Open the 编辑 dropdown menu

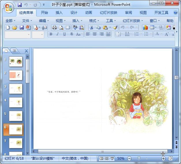click(x=44, y=21)
